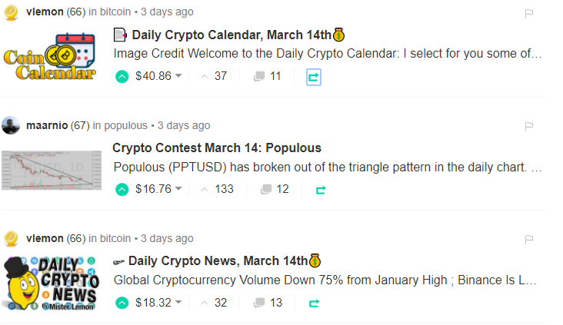563x325 pixels.
Task: Flag the Daily Crypto Calendar post
Action: point(529,13)
